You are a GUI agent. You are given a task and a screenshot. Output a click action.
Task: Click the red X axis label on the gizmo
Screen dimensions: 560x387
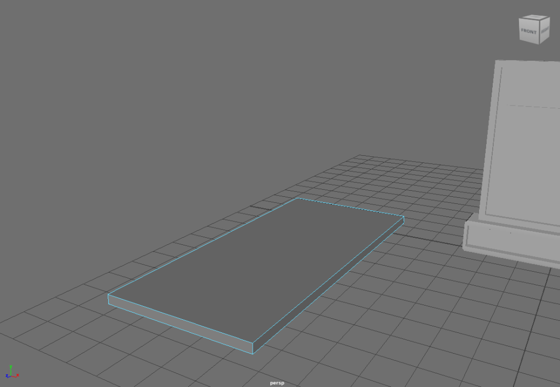17,375
